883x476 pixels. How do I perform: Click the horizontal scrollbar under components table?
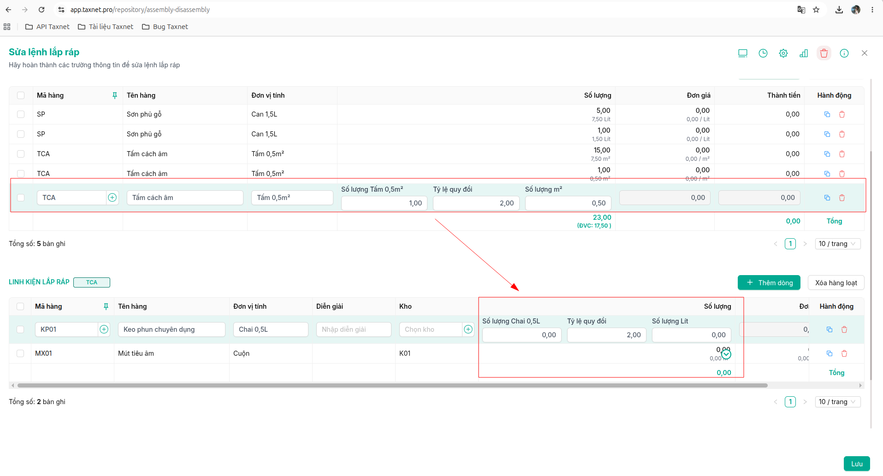pyautogui.click(x=392, y=385)
